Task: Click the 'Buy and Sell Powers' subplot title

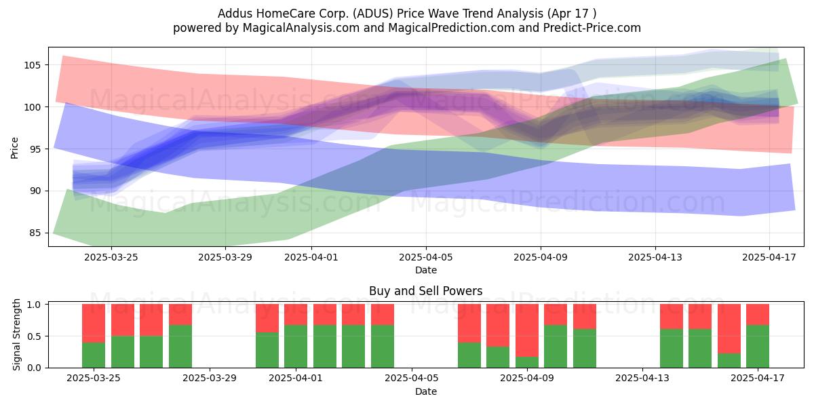Action: pos(426,291)
